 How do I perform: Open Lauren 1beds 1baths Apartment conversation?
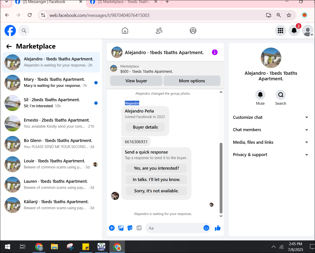click(51, 185)
